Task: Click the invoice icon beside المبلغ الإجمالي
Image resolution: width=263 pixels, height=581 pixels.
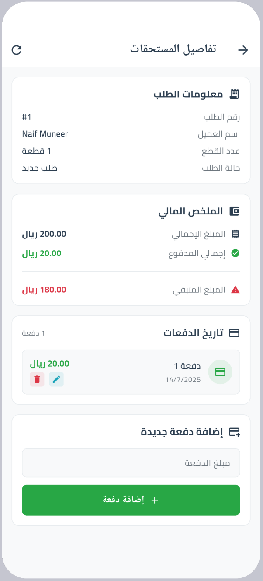Action: (235, 234)
